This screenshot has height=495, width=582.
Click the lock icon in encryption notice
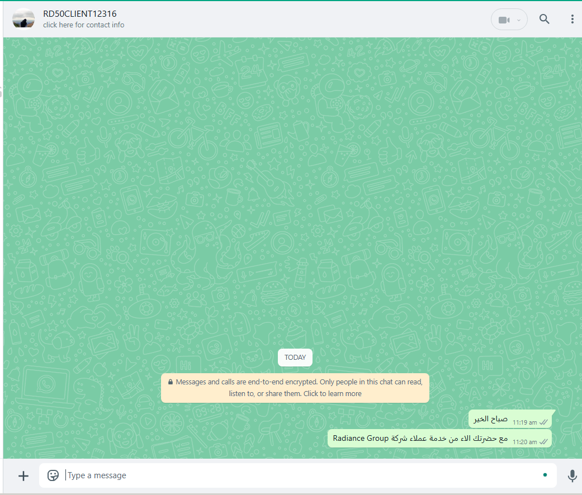pos(171,382)
